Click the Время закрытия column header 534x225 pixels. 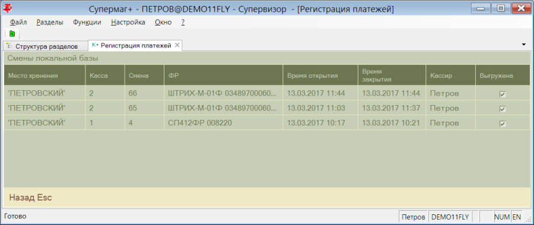392,75
